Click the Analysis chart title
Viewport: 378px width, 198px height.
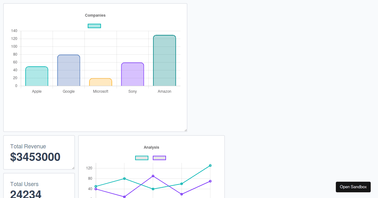[152, 147]
